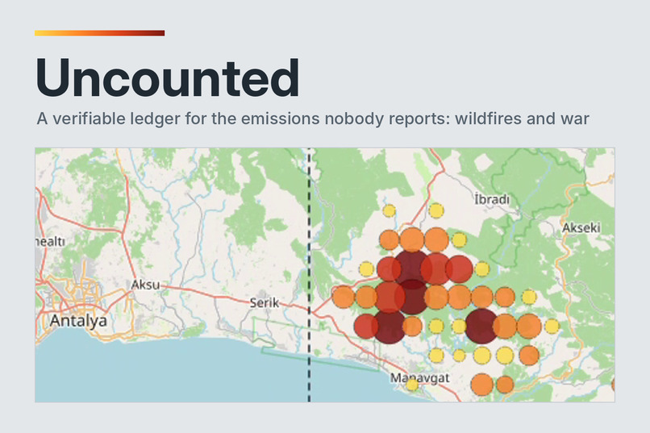The width and height of the screenshot is (650, 433).
Task: Click the İbradı label on the map
Action: tap(492, 199)
